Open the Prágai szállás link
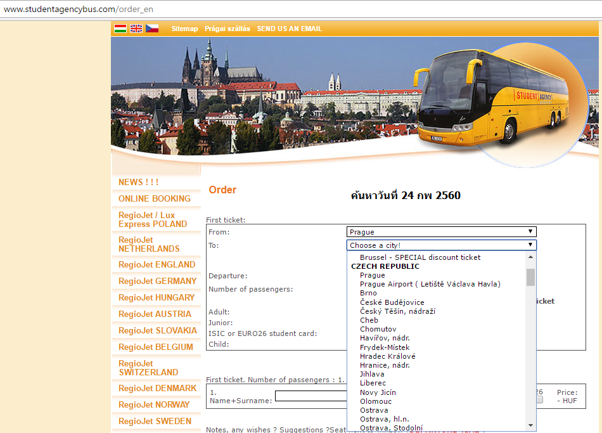The width and height of the screenshot is (602, 433). [x=227, y=29]
